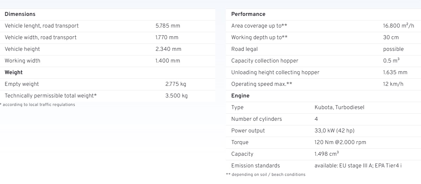Select the Area coverage up to row label
The image size is (421, 184).
[x=259, y=26]
